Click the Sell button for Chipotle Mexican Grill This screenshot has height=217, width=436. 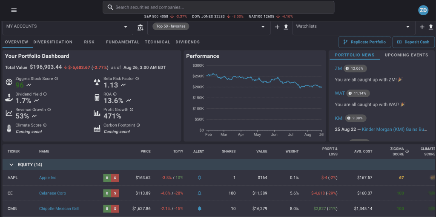(x=115, y=209)
